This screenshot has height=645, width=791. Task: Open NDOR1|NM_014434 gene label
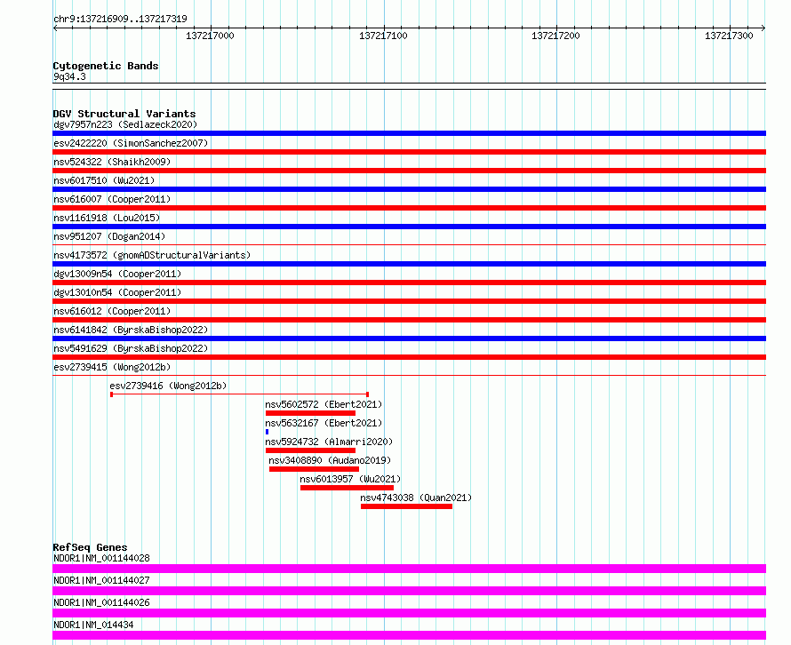pos(93,625)
